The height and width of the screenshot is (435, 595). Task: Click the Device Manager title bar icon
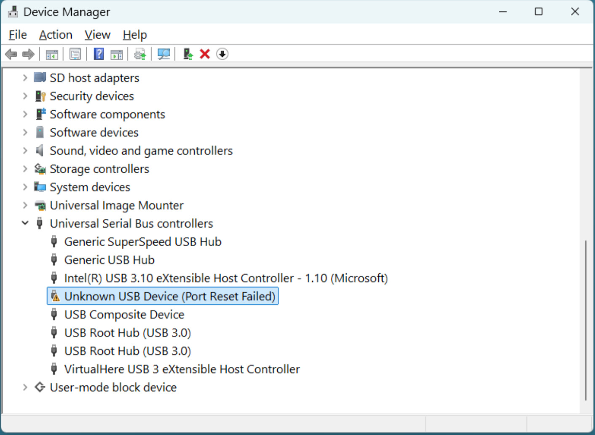coord(13,12)
